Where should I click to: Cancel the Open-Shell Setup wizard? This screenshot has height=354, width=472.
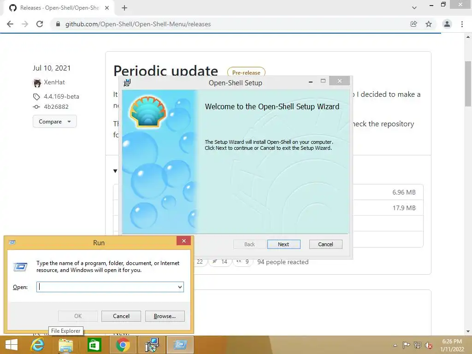click(x=325, y=244)
